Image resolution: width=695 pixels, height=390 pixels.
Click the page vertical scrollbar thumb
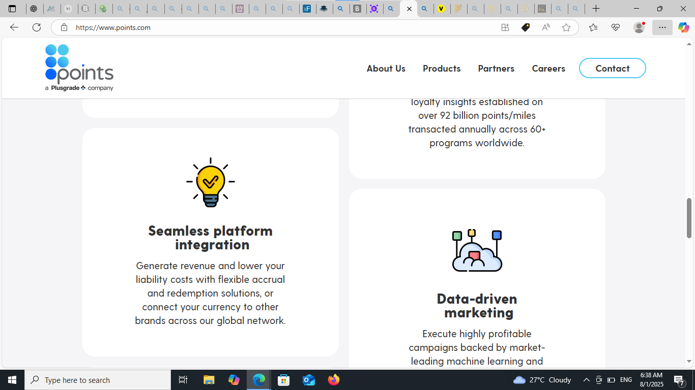(689, 218)
